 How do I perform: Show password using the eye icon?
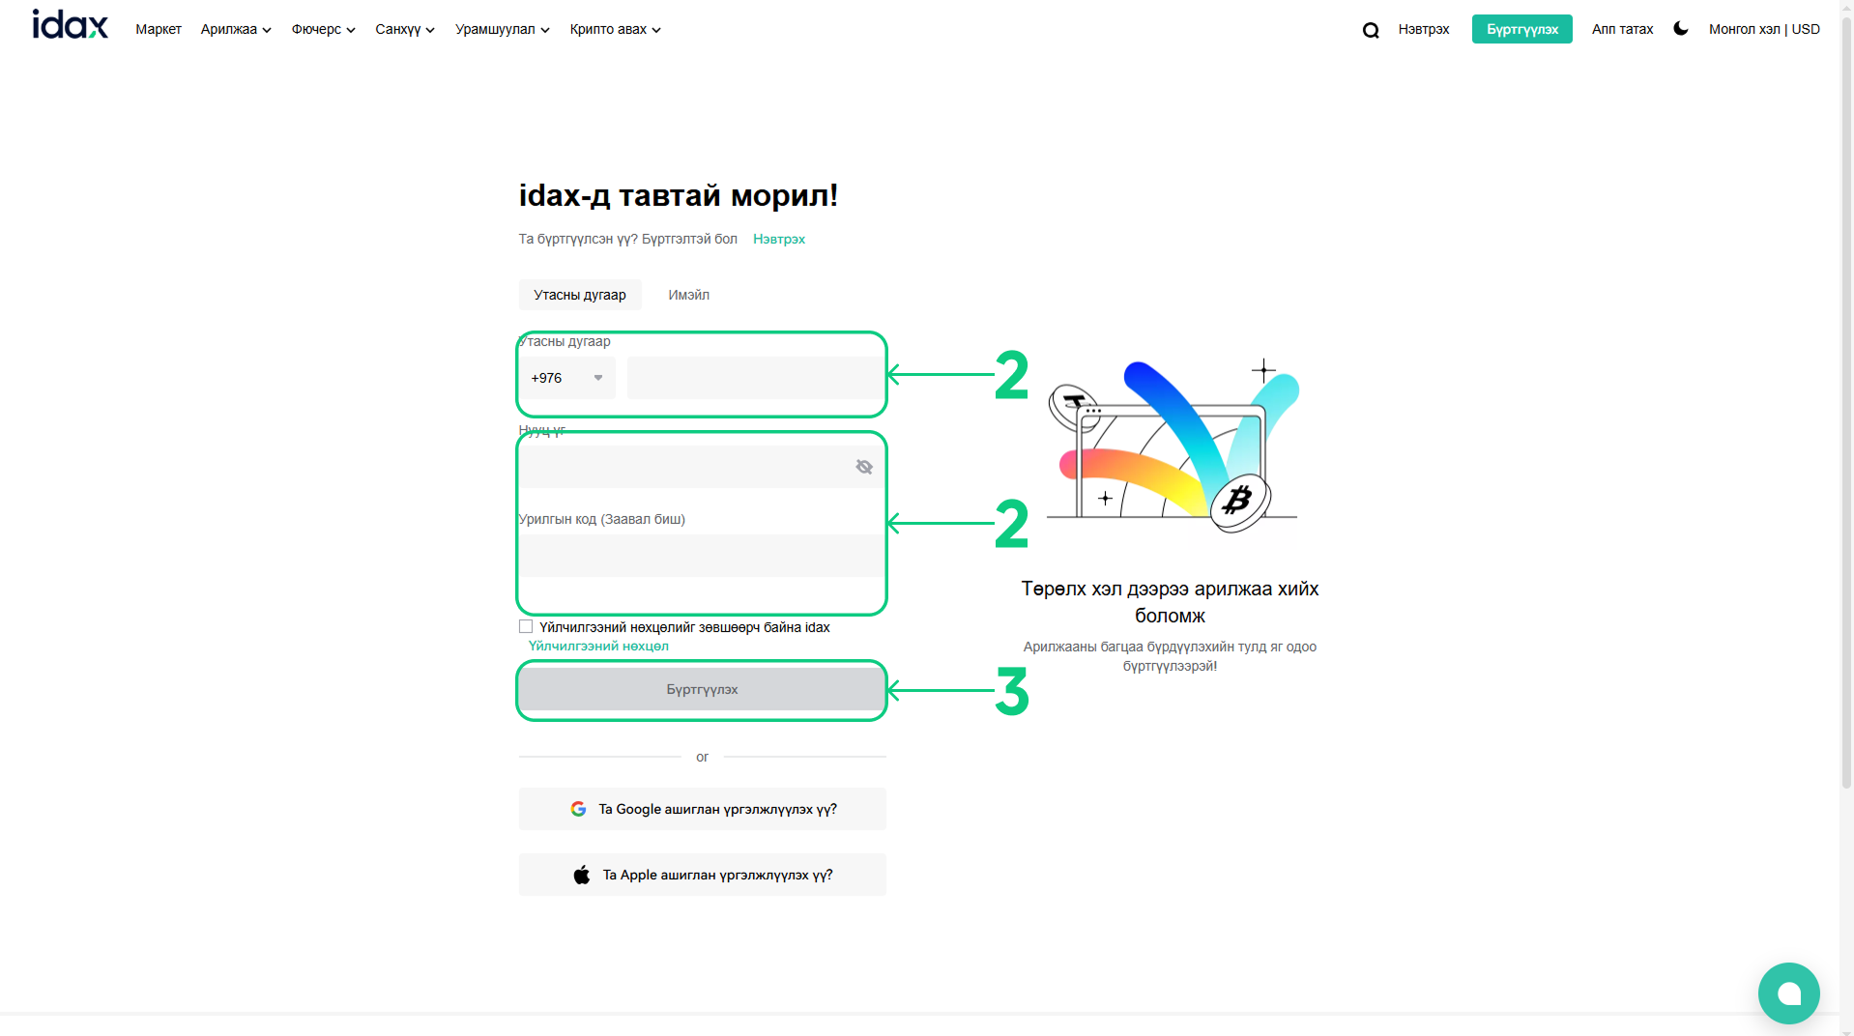[863, 467]
